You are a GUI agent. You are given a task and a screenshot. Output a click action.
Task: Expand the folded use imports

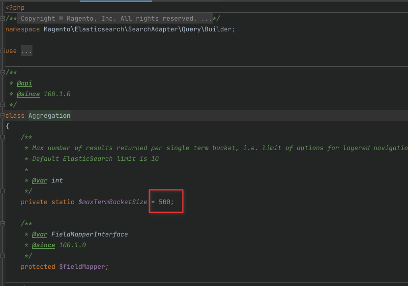[2, 51]
